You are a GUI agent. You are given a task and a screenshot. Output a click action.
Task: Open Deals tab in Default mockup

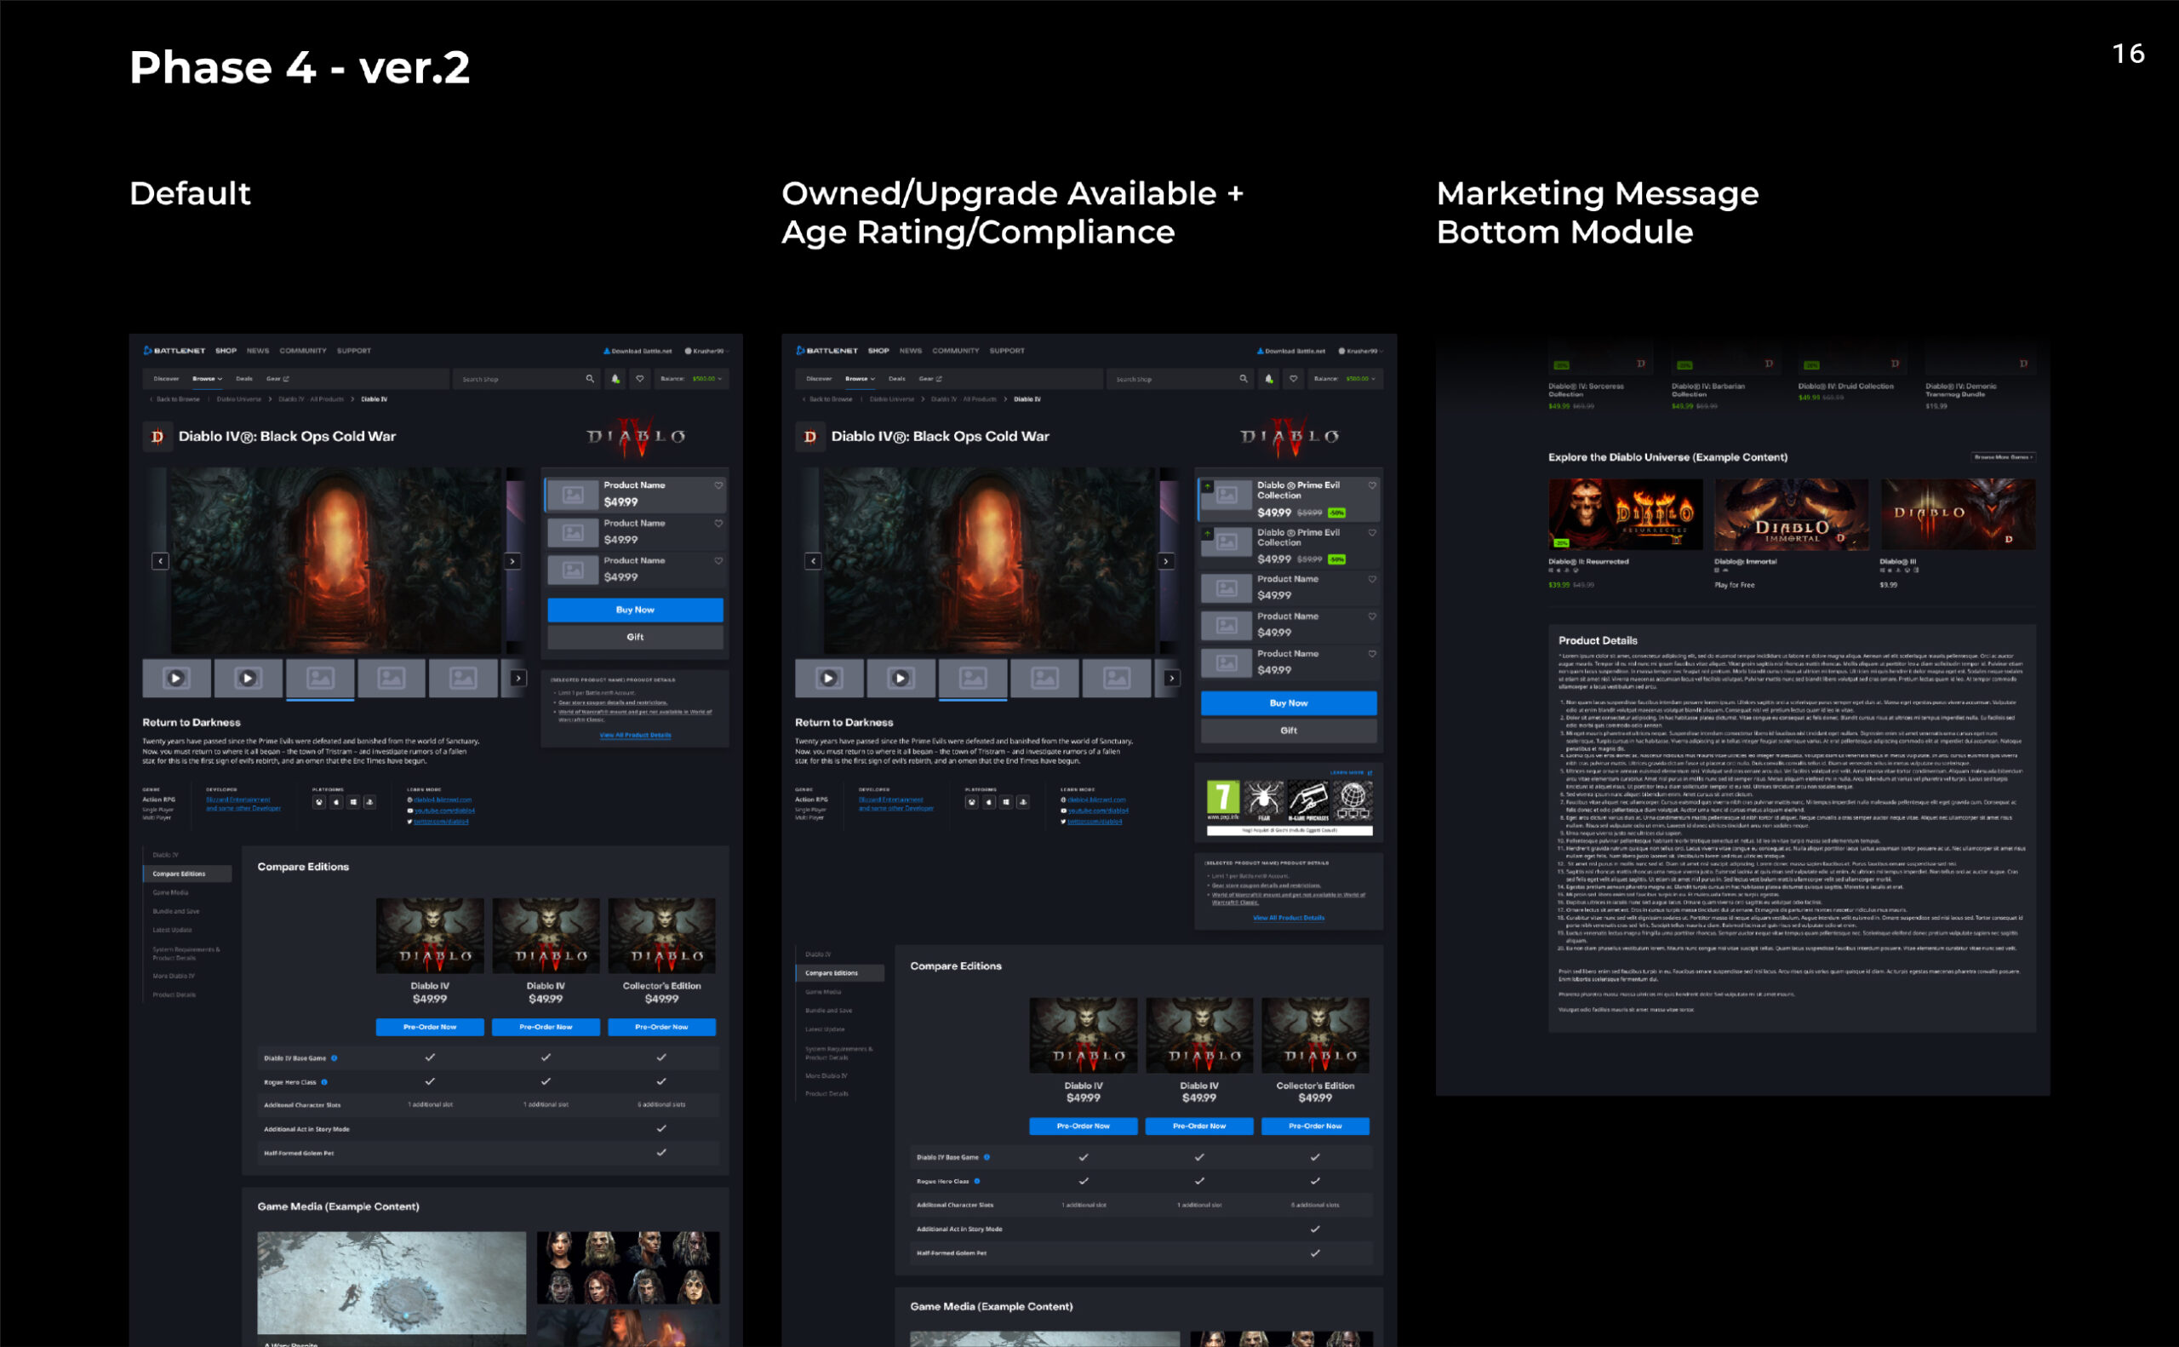[244, 379]
